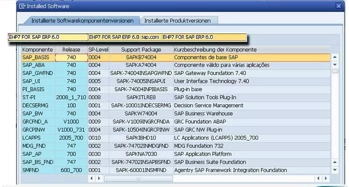Select the SAP_BS_FND component cell
349x187 pixels.
pos(38,162)
